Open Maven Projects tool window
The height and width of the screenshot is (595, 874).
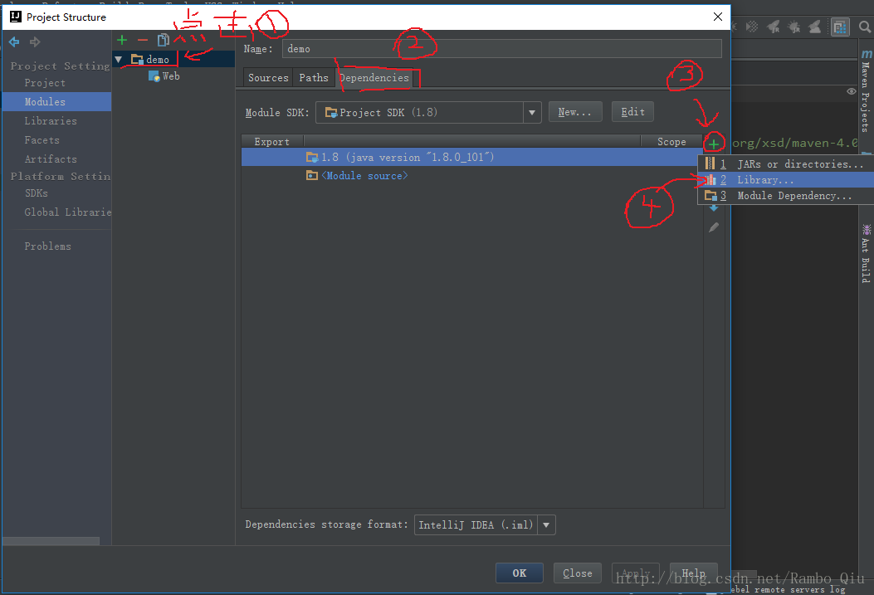(x=866, y=92)
